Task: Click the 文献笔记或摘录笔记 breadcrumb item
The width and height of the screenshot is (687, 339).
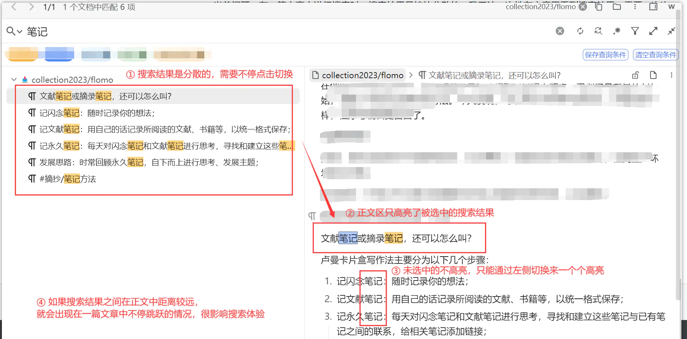Action: click(490, 75)
